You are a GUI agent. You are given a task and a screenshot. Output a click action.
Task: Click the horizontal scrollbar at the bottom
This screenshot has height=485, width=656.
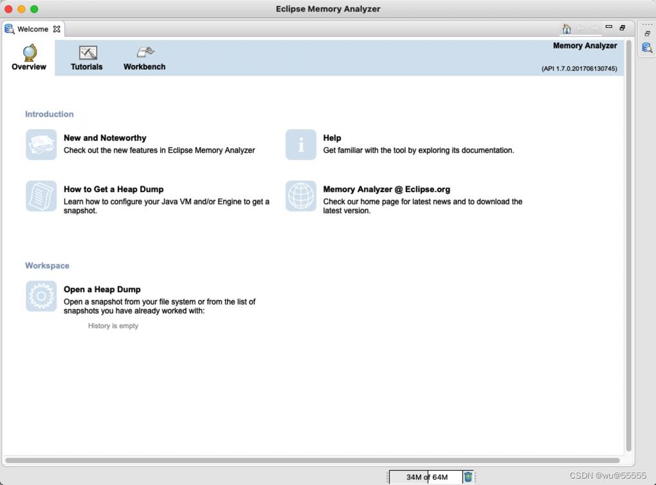313,461
